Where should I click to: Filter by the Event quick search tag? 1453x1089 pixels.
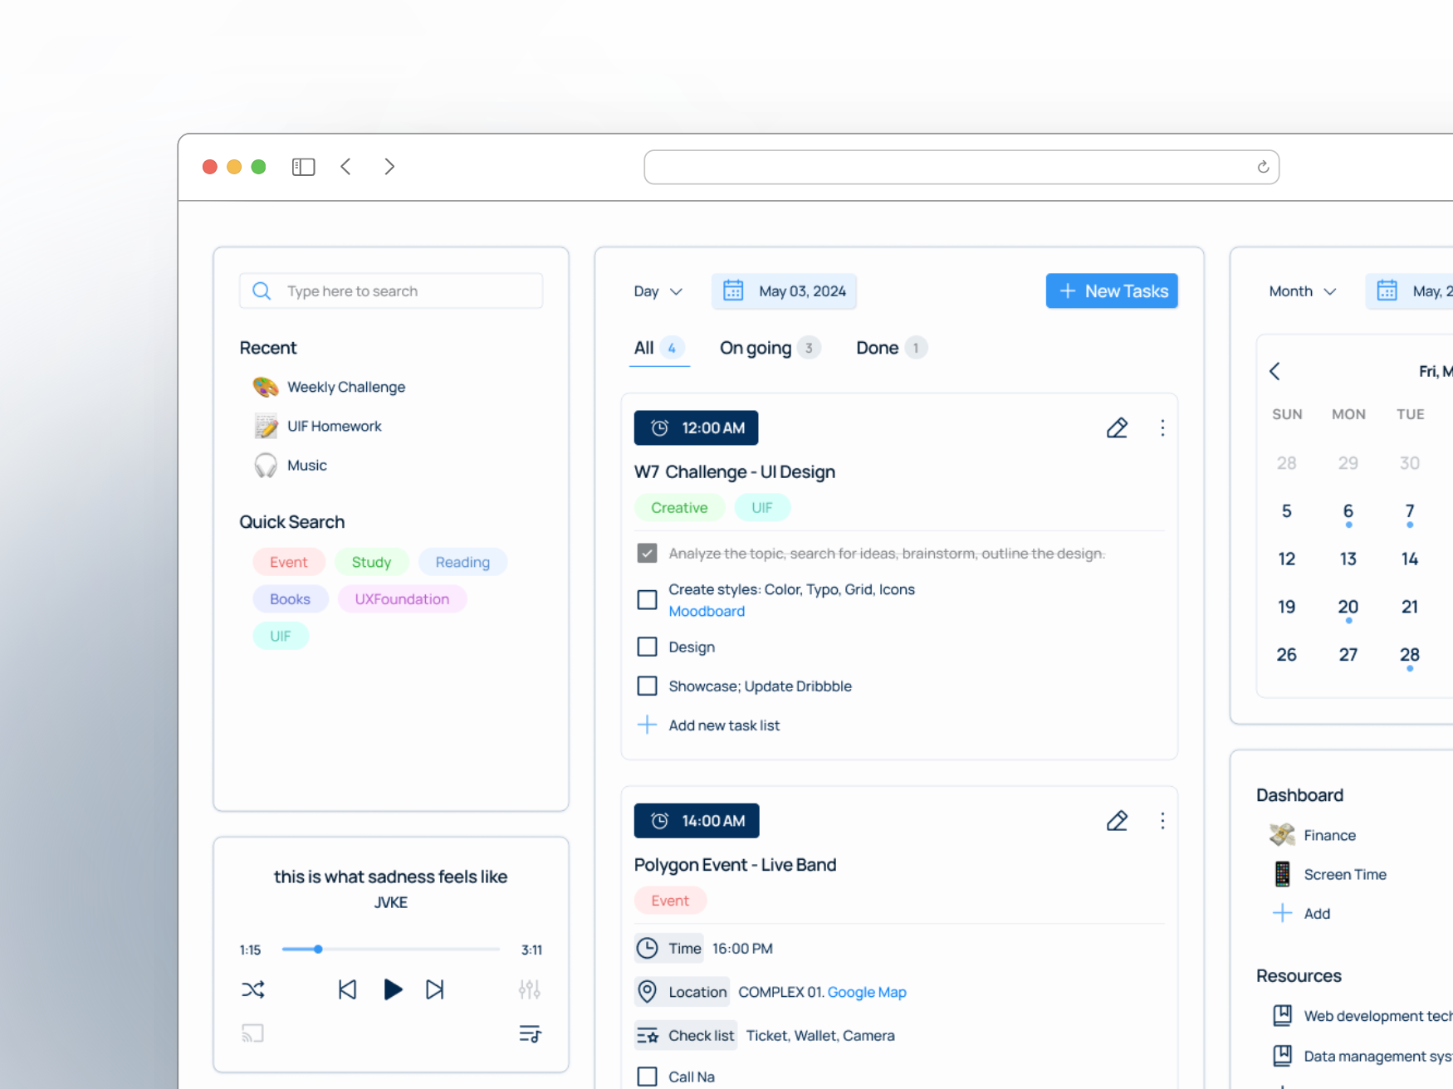pos(289,562)
